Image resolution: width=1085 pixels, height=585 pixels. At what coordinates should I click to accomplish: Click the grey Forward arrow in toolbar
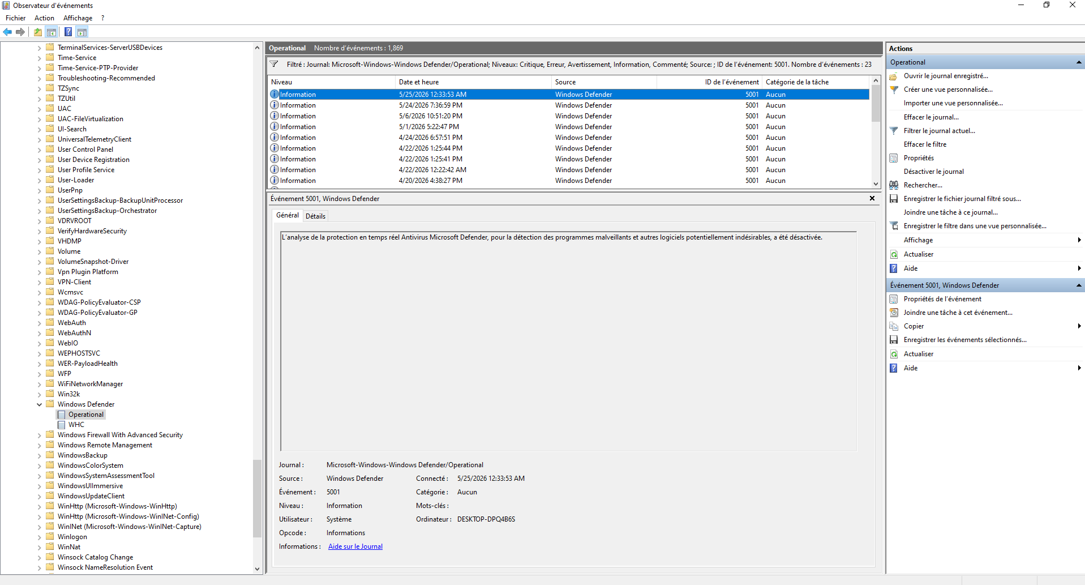20,32
